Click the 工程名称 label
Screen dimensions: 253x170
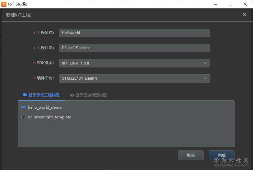[x=45, y=33]
